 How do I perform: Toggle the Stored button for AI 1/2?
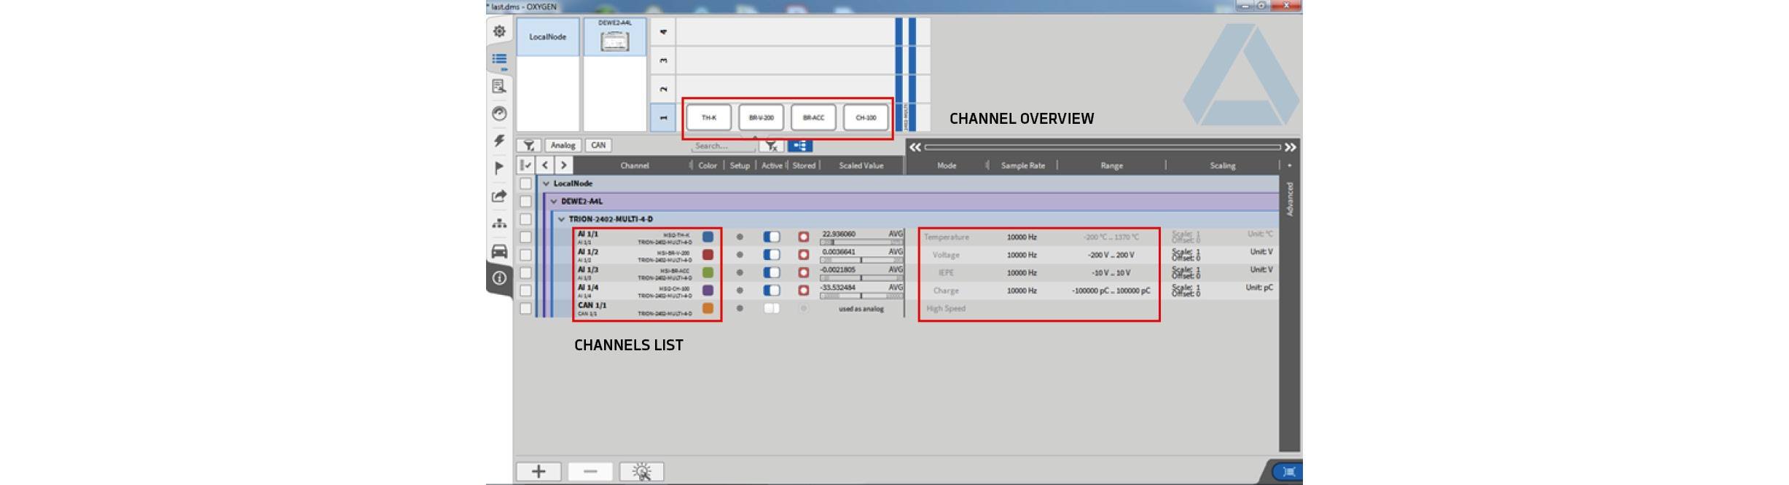[803, 255]
